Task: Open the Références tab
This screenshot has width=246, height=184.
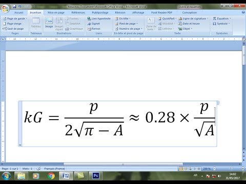Action: 78,12
